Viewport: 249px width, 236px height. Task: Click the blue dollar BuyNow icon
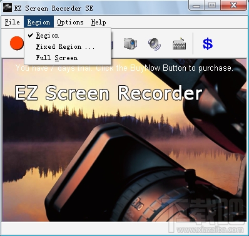(x=208, y=44)
